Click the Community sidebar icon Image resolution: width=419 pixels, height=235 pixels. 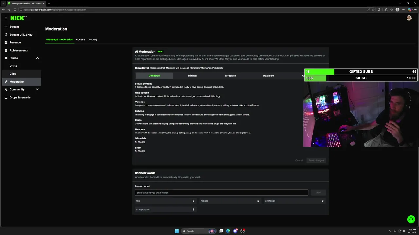tap(6, 89)
